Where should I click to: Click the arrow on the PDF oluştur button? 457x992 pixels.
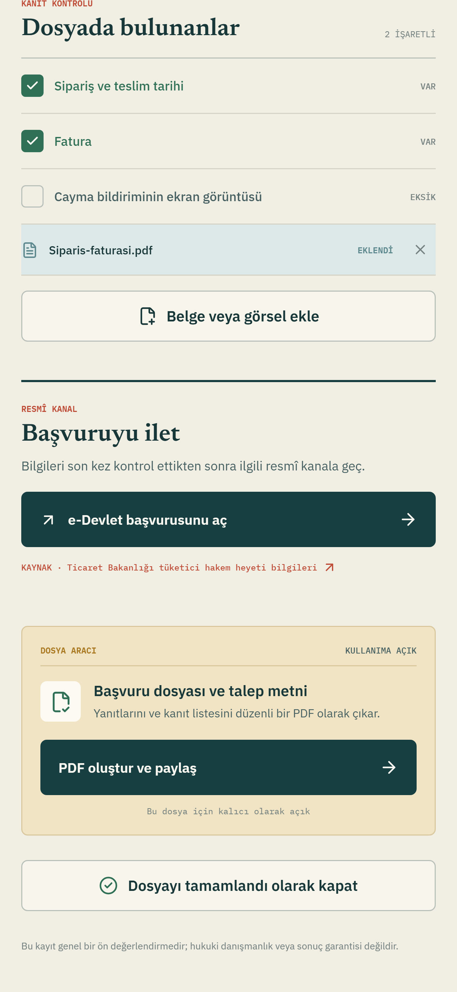click(389, 767)
